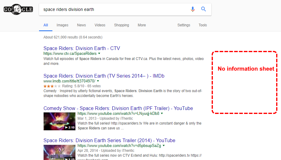Expand arrow beside youtube.com/watch?v=d5pbsupSaZg URL
The width and height of the screenshot is (281, 160).
click(164, 146)
